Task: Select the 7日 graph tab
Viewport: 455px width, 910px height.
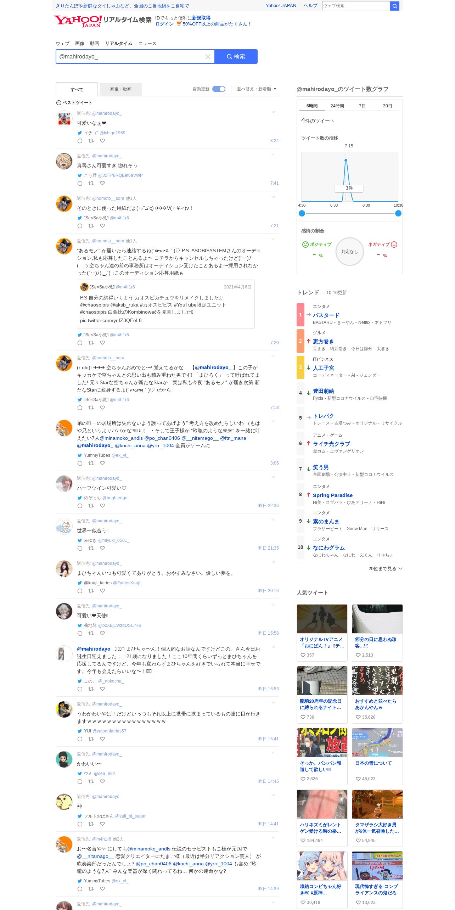Action: tap(362, 106)
